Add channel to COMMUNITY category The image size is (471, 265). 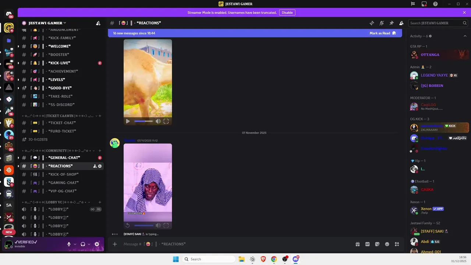(100, 151)
